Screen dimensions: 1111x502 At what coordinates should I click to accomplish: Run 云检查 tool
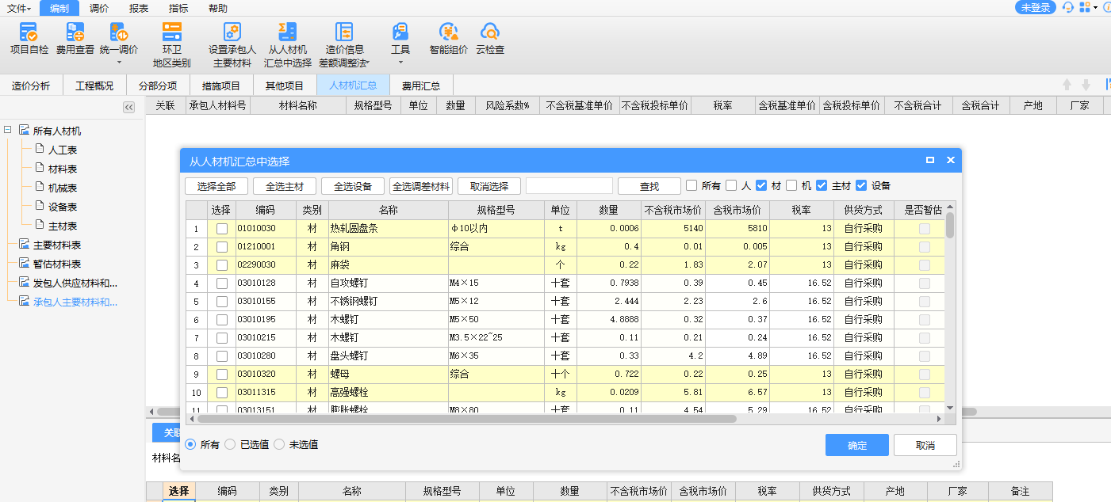tap(490, 38)
